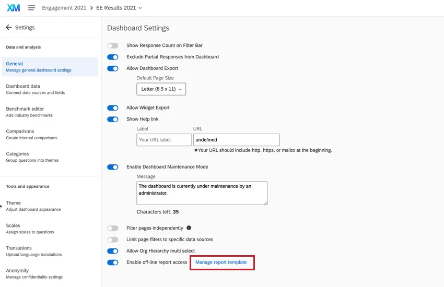Viewport: 444px width, 287px height.
Task: Open the hamburger navigation menu
Action: 32,8
